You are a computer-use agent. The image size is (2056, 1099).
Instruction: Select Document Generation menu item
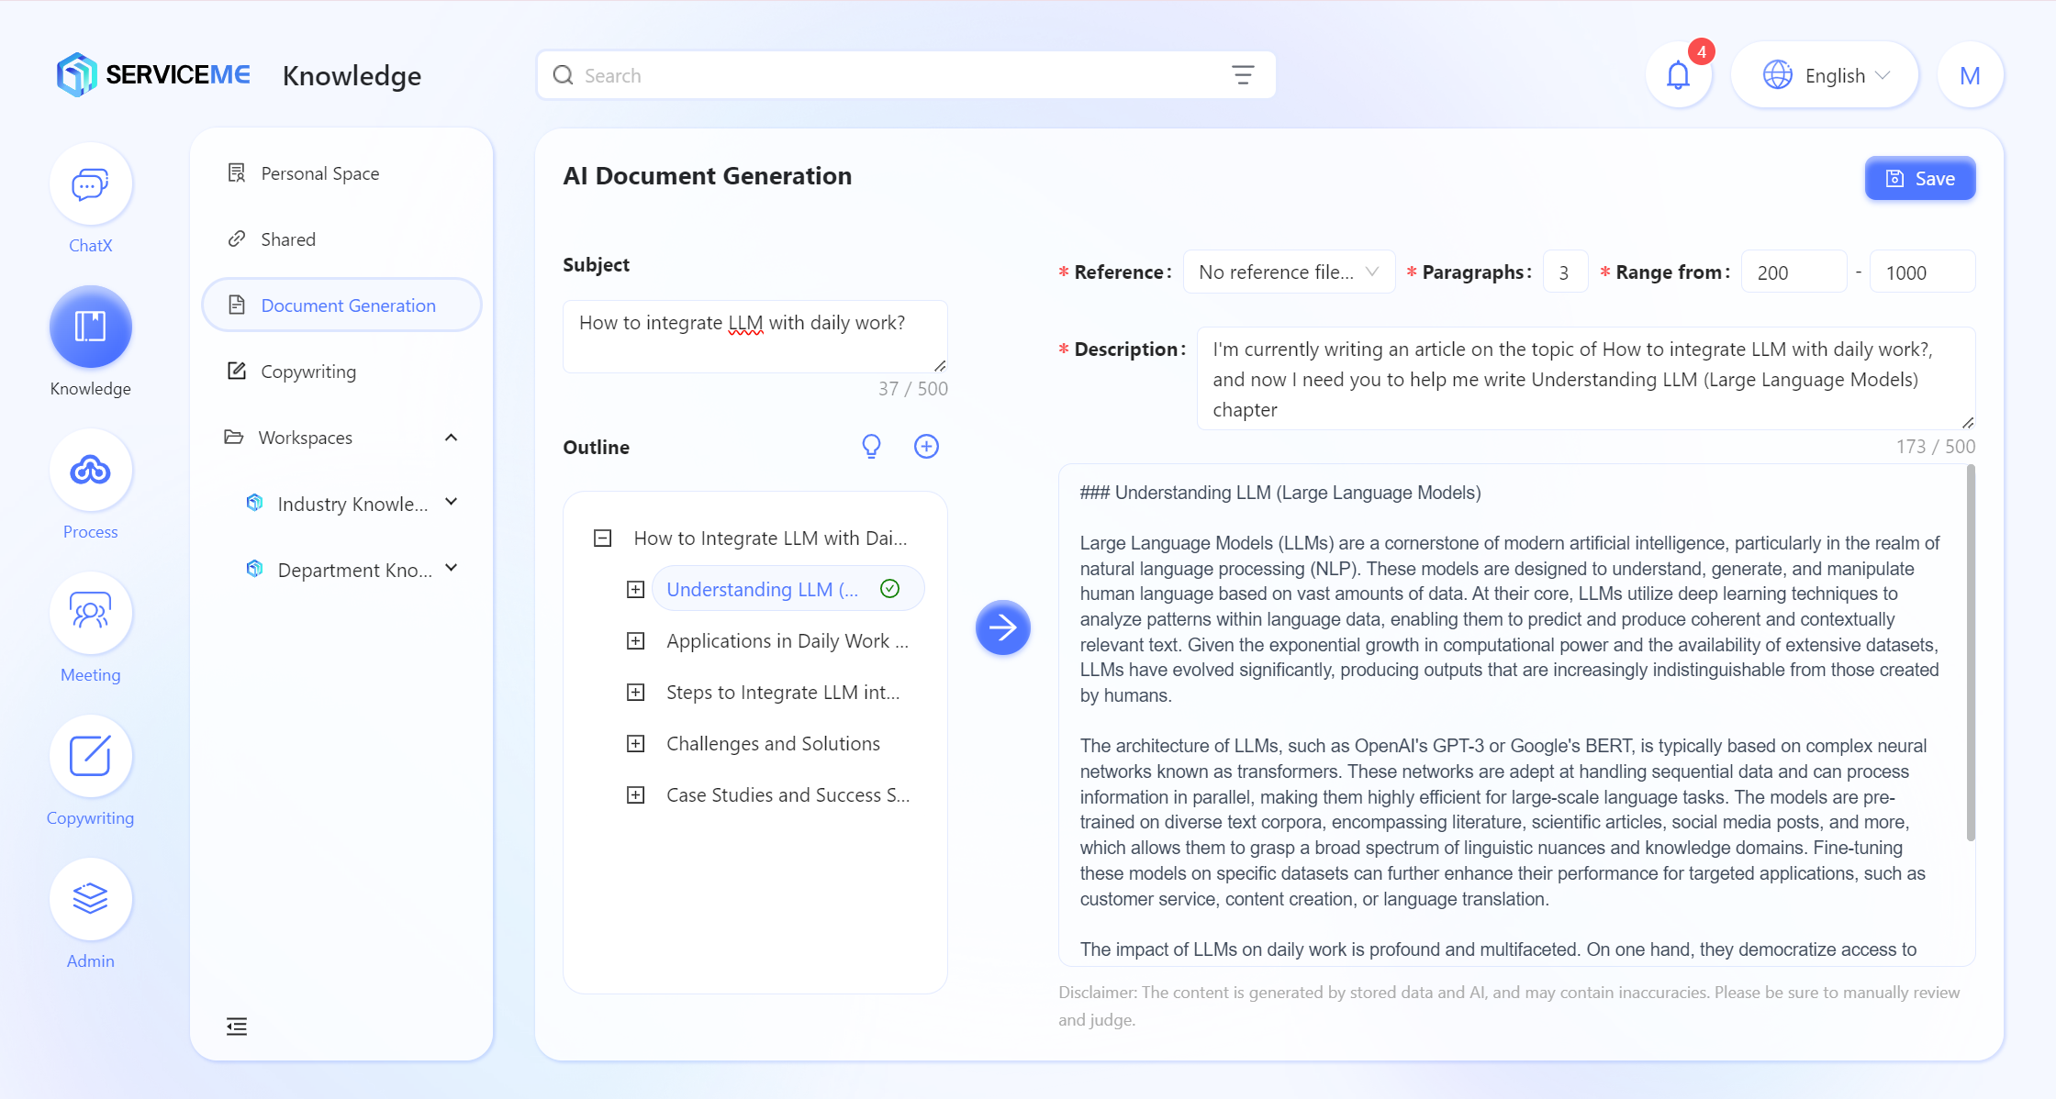pyautogui.click(x=341, y=305)
